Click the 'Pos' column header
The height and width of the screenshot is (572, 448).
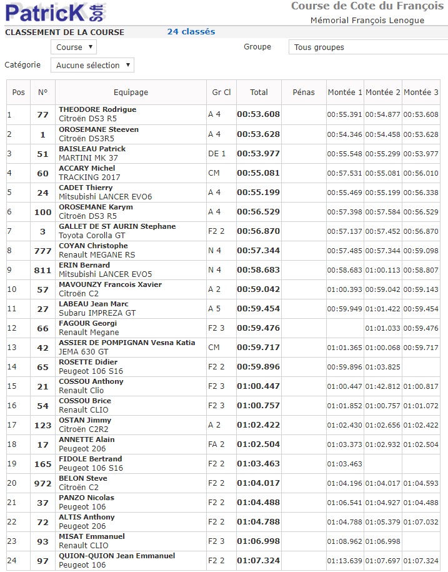tap(19, 92)
